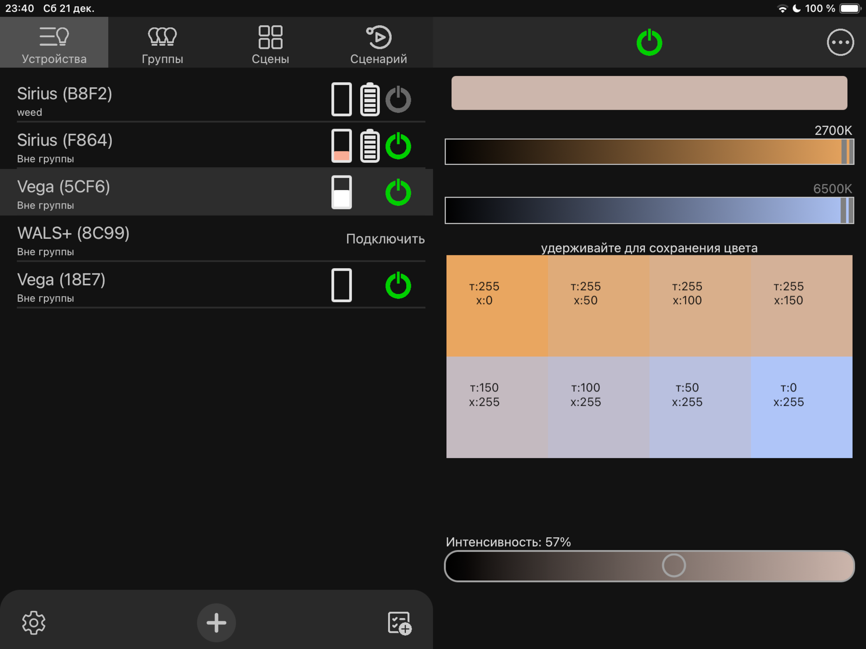Open the Сценарий tab
This screenshot has height=649, width=866.
point(378,42)
